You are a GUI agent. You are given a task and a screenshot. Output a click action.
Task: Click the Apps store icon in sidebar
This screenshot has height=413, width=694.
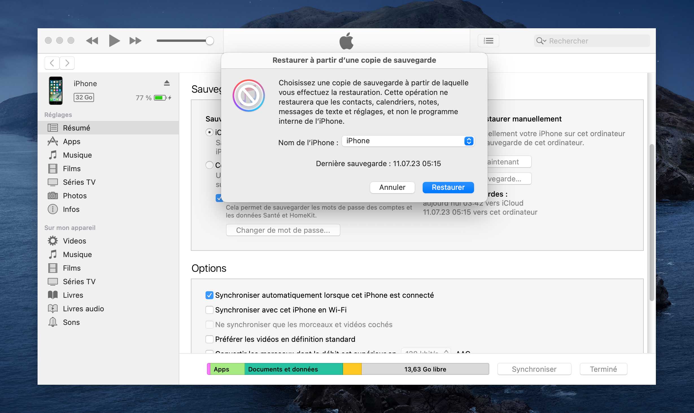53,141
